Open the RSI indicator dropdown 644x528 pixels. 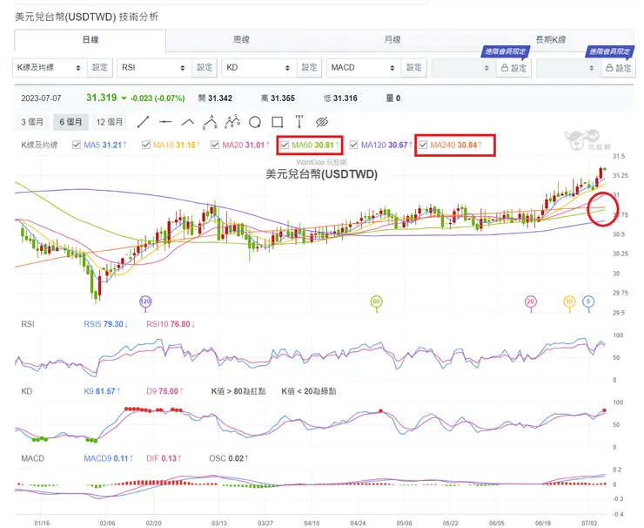click(x=155, y=67)
